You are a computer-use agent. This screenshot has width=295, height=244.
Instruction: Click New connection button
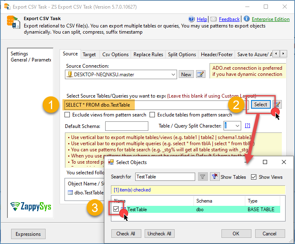pos(186,74)
